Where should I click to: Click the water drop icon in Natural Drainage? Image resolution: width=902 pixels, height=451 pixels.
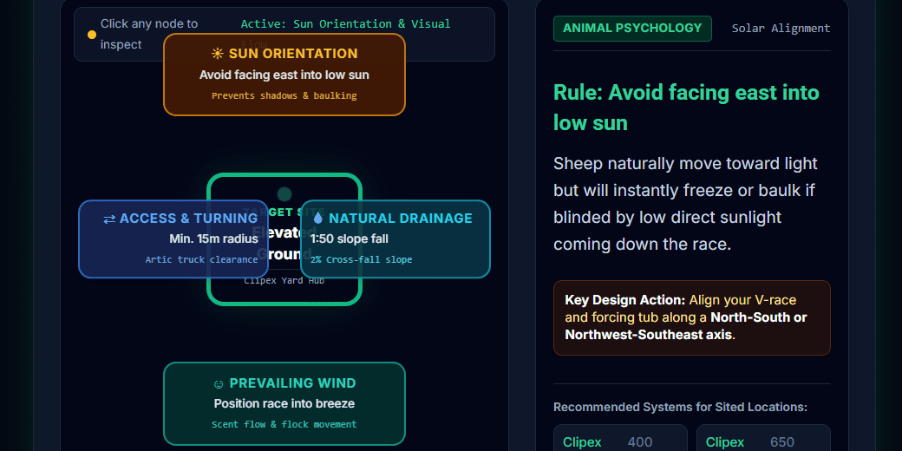tap(318, 218)
